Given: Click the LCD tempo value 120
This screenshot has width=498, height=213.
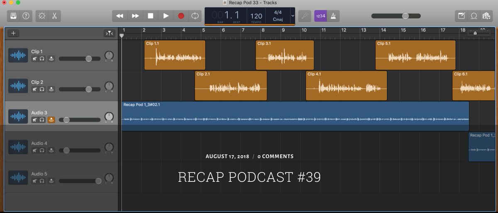Looking at the screenshot, I should coord(256,16).
